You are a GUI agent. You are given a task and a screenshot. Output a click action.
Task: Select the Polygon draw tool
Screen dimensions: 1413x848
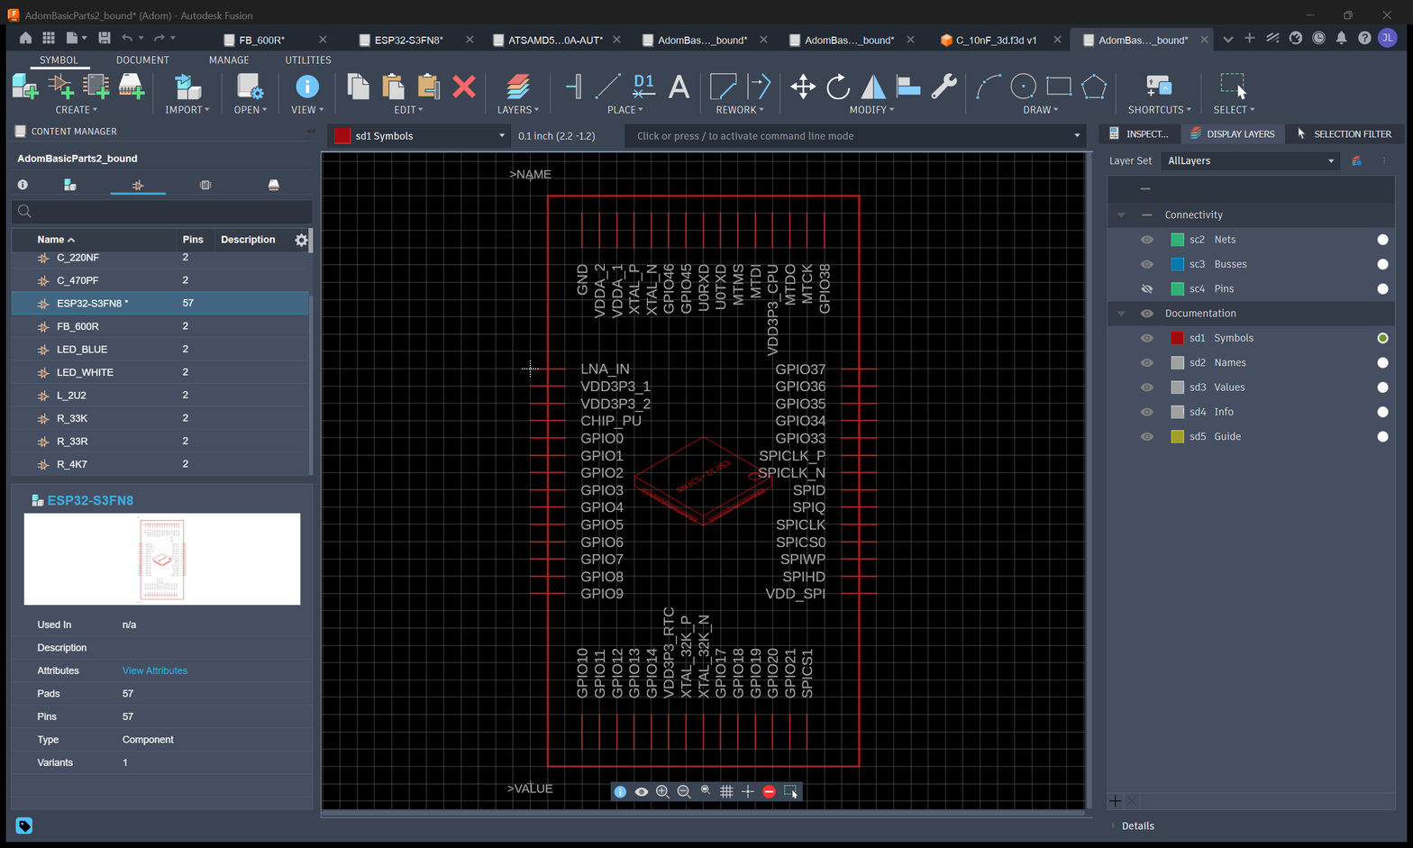point(1094,87)
